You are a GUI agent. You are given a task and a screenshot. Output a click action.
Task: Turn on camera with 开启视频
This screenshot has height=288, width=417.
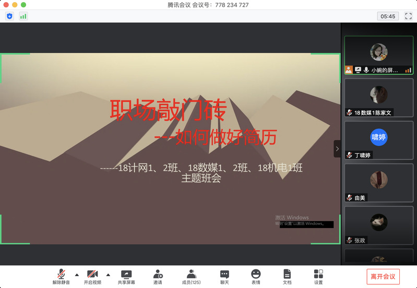pos(92,277)
